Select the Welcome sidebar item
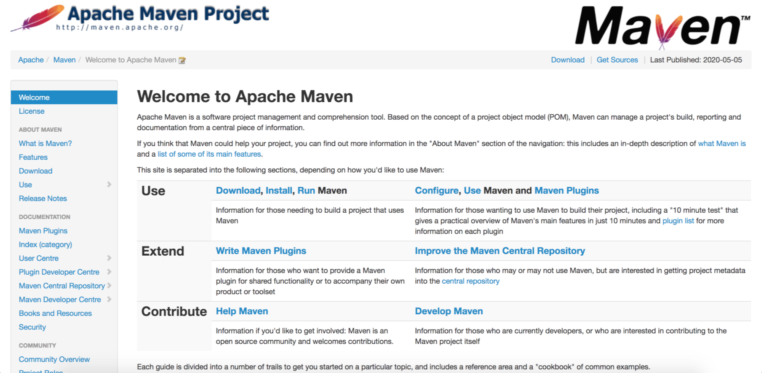762x373 pixels. [64, 97]
